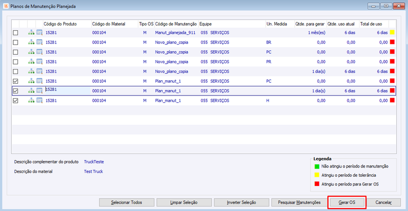Click the Manut_planejada_911 maintenance code cell
Image resolution: width=408 pixels, height=211 pixels.
(x=175, y=33)
